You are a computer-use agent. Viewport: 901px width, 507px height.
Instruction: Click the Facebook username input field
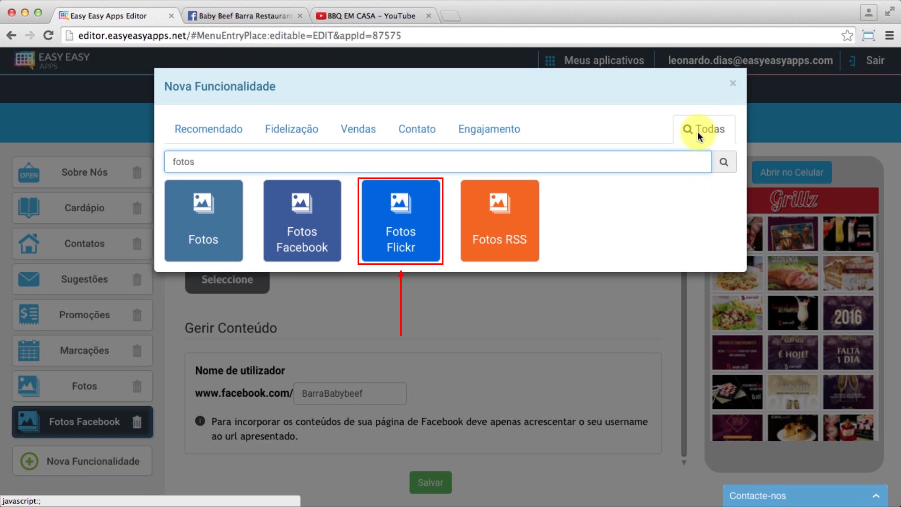pyautogui.click(x=350, y=393)
